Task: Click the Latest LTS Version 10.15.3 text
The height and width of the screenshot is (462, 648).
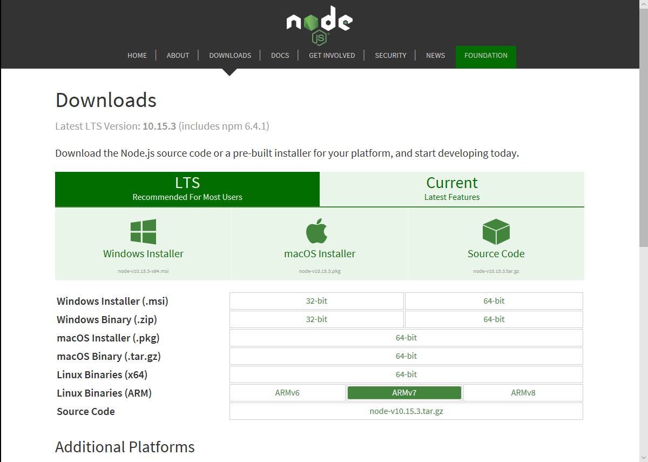Action: [162, 126]
